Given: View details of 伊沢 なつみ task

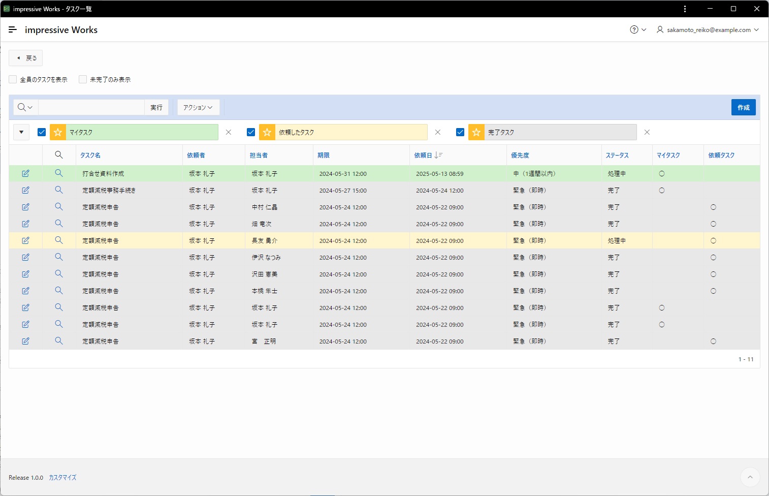Looking at the screenshot, I should tap(59, 257).
